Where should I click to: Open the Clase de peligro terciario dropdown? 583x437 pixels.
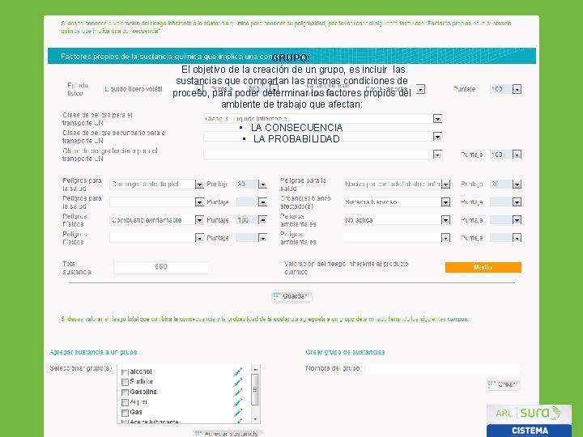click(437, 155)
